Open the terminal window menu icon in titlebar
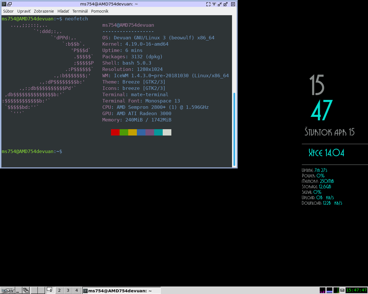This screenshot has width=368, height=294. point(4,4)
